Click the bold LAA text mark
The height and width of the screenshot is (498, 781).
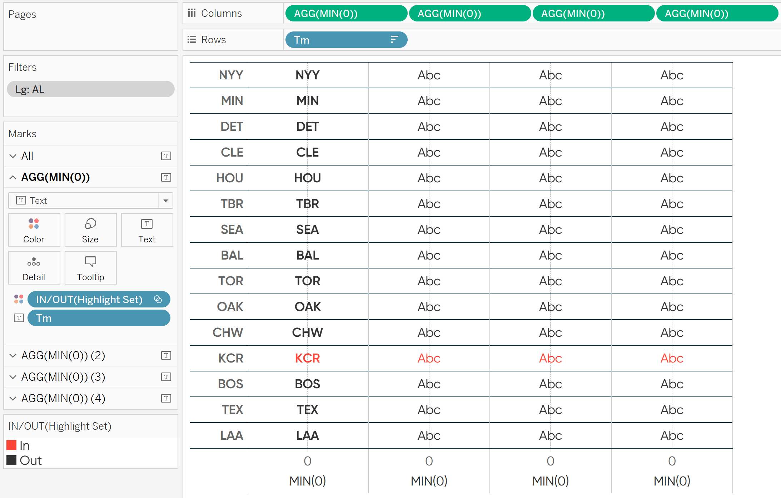pyautogui.click(x=308, y=435)
